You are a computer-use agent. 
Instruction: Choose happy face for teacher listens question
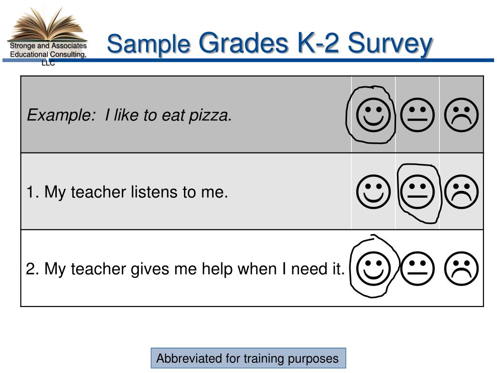pos(373,191)
